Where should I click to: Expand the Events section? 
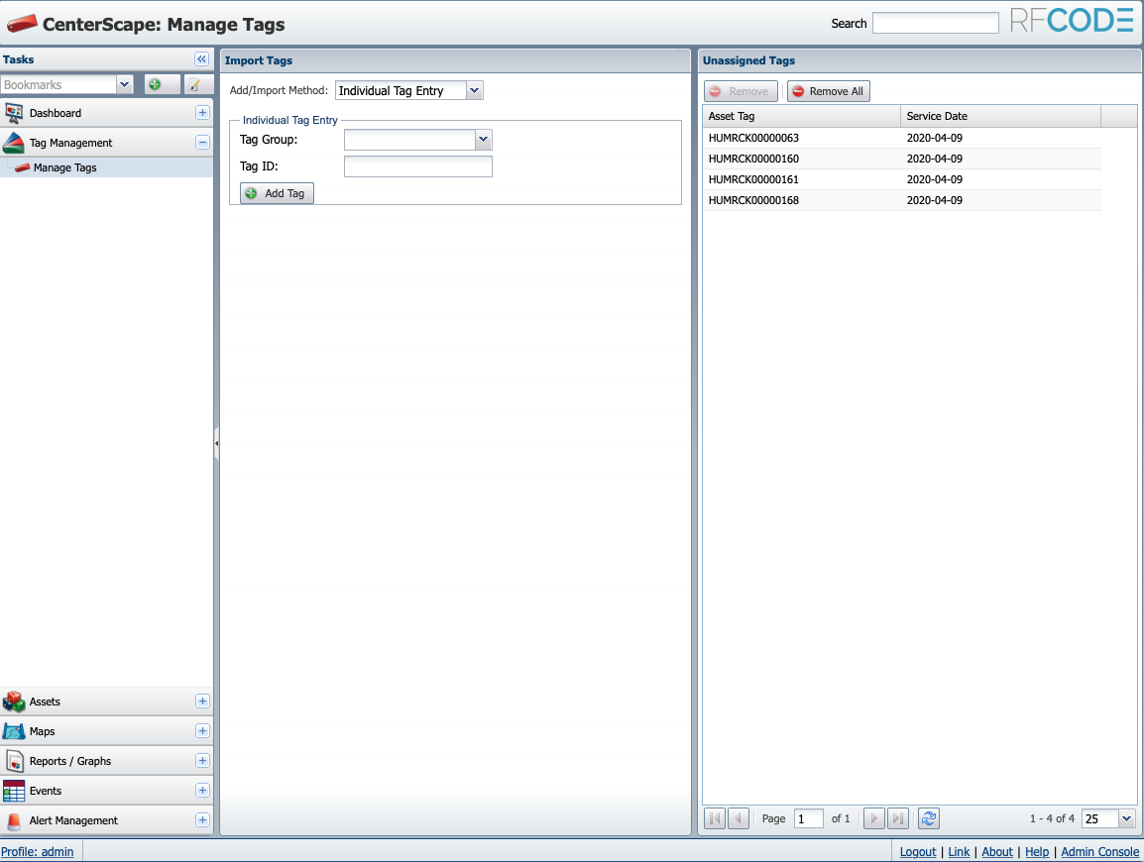(203, 791)
